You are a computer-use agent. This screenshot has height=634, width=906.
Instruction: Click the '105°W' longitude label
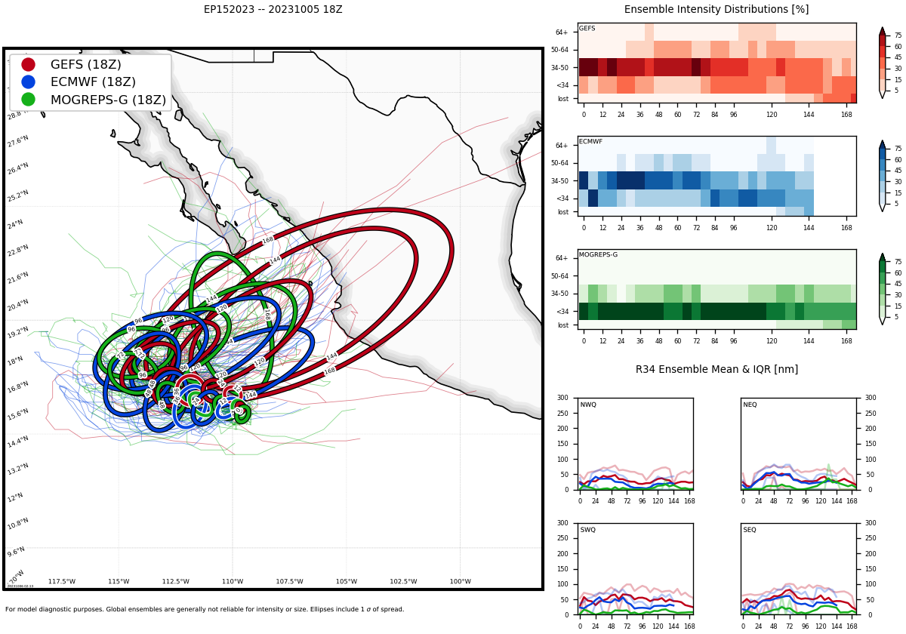pos(347,582)
